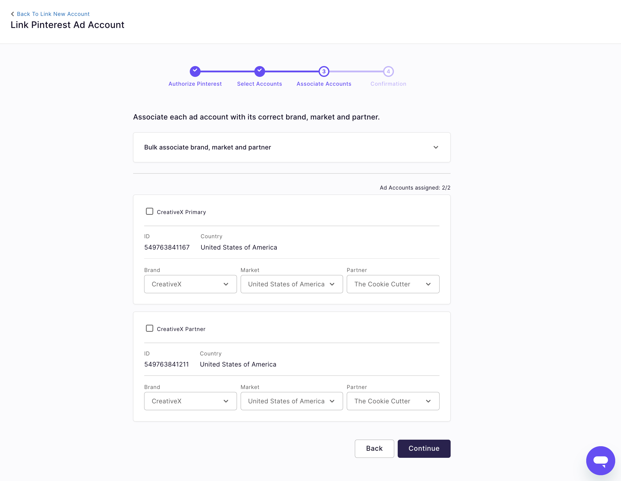Expand the bulk associate brand, market and partner section

436,147
